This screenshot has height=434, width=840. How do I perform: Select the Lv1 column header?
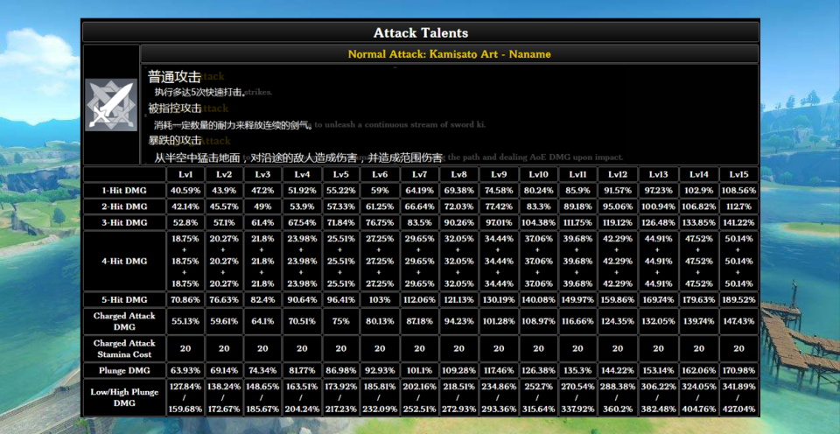185,175
